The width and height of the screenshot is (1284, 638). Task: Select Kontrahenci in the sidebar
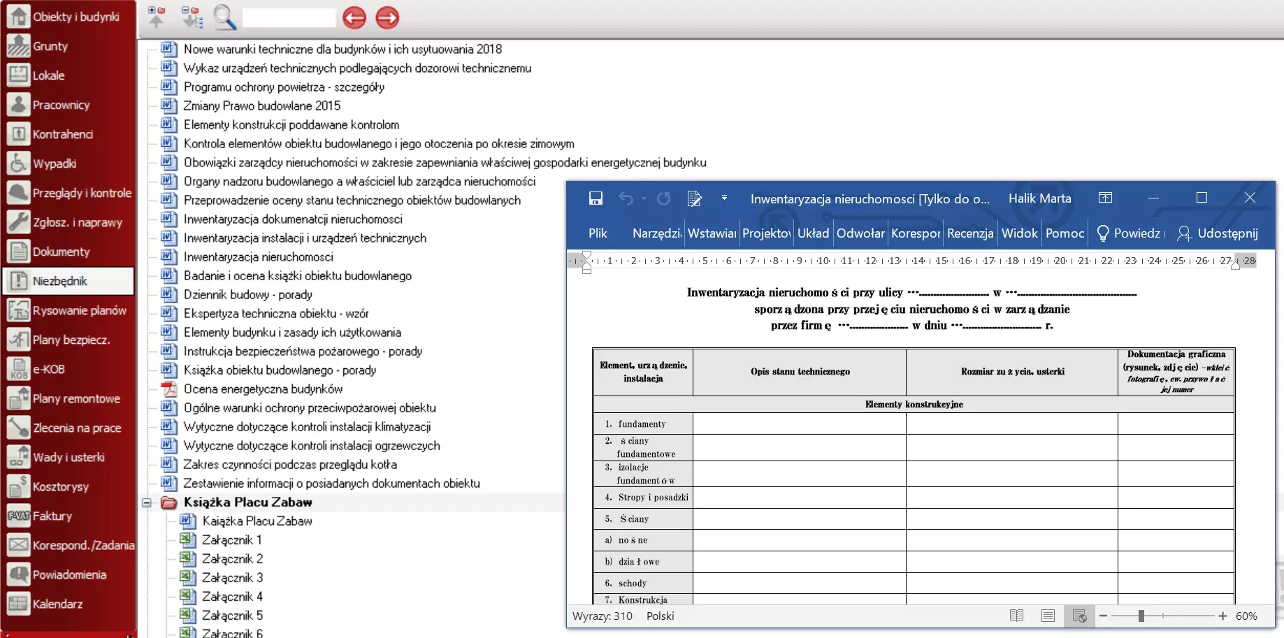(x=68, y=134)
